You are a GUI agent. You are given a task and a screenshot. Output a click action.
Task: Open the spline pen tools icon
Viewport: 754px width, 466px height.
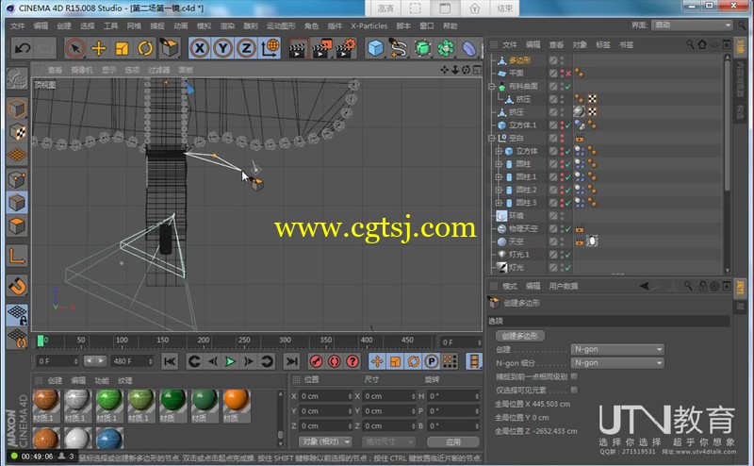coord(399,48)
